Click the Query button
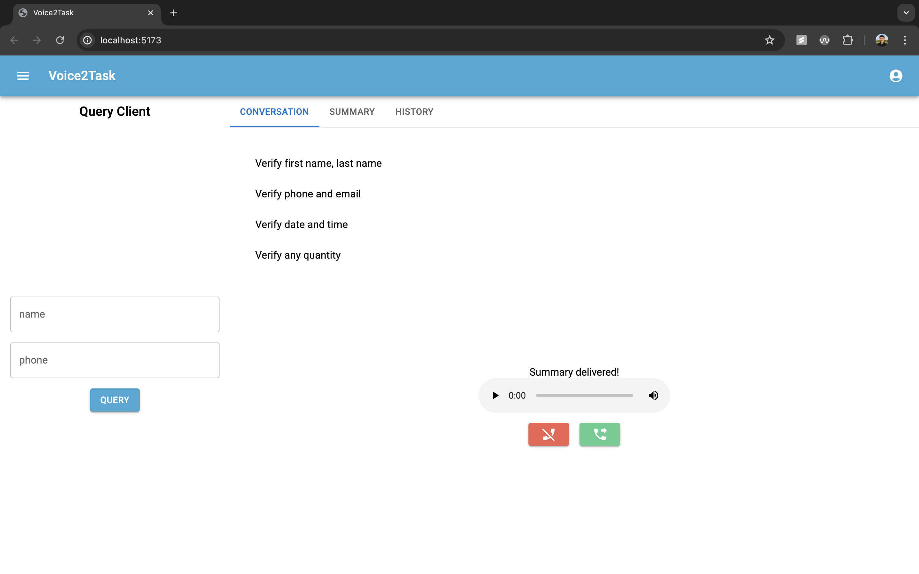 [115, 400]
